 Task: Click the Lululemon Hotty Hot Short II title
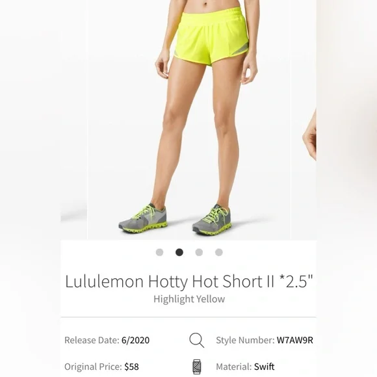[x=189, y=281]
